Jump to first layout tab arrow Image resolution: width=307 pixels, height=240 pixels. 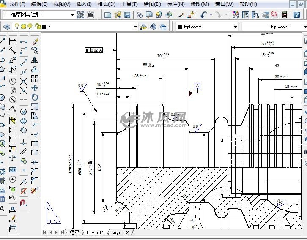pos(45,232)
